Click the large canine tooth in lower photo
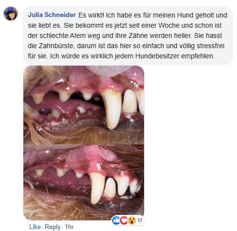This screenshot has height=231, width=237. click(97, 188)
